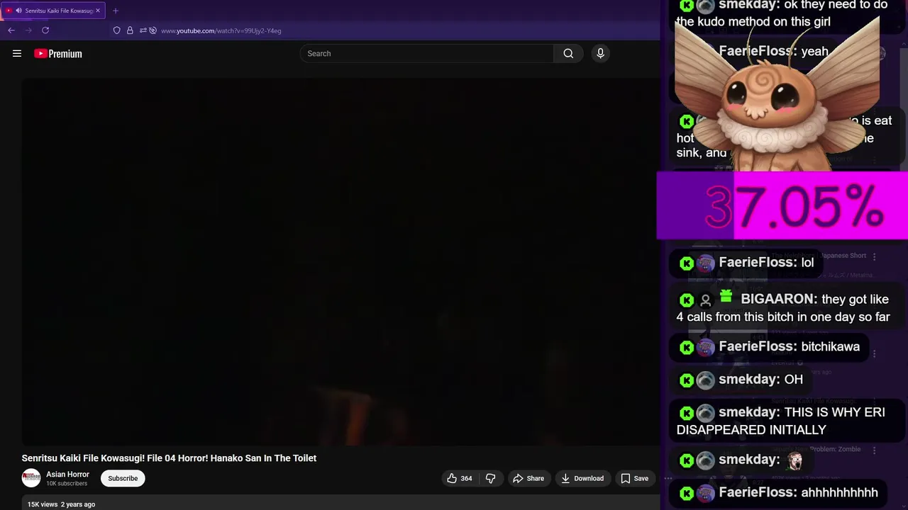Go back with browser back arrow
Screen dimensions: 908x510
coord(11,30)
